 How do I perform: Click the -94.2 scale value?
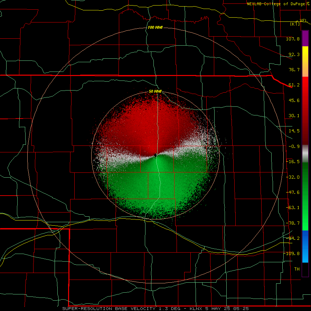pos(293,238)
